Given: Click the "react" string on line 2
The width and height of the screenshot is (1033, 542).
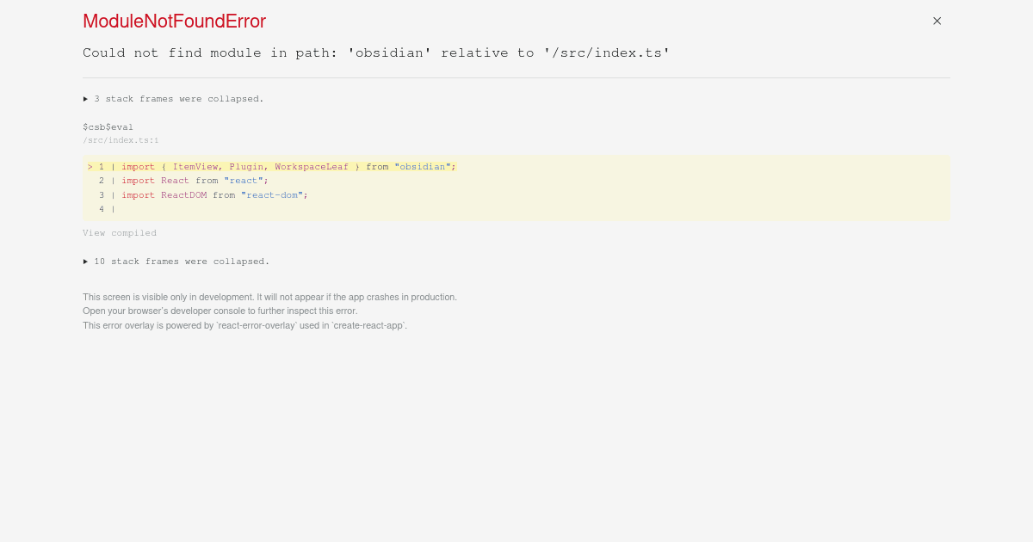Looking at the screenshot, I should (243, 181).
